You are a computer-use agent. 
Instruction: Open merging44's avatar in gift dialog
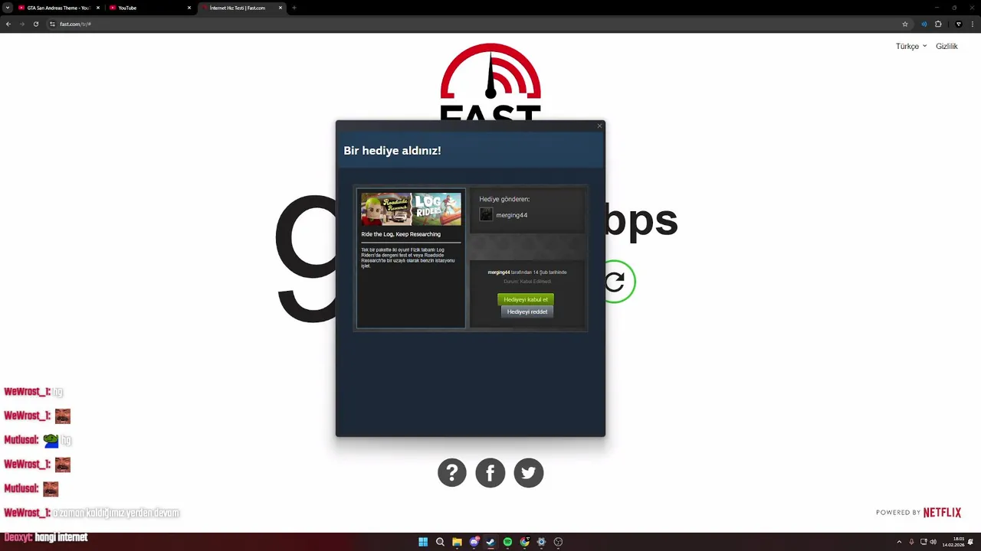click(x=486, y=215)
